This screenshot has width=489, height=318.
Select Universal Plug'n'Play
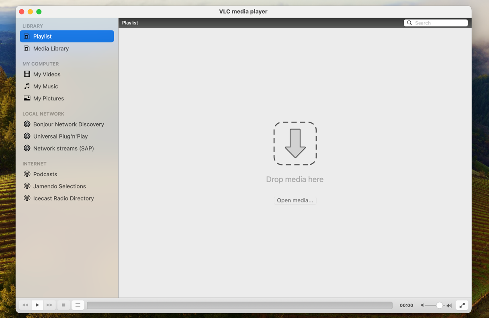tap(67, 137)
